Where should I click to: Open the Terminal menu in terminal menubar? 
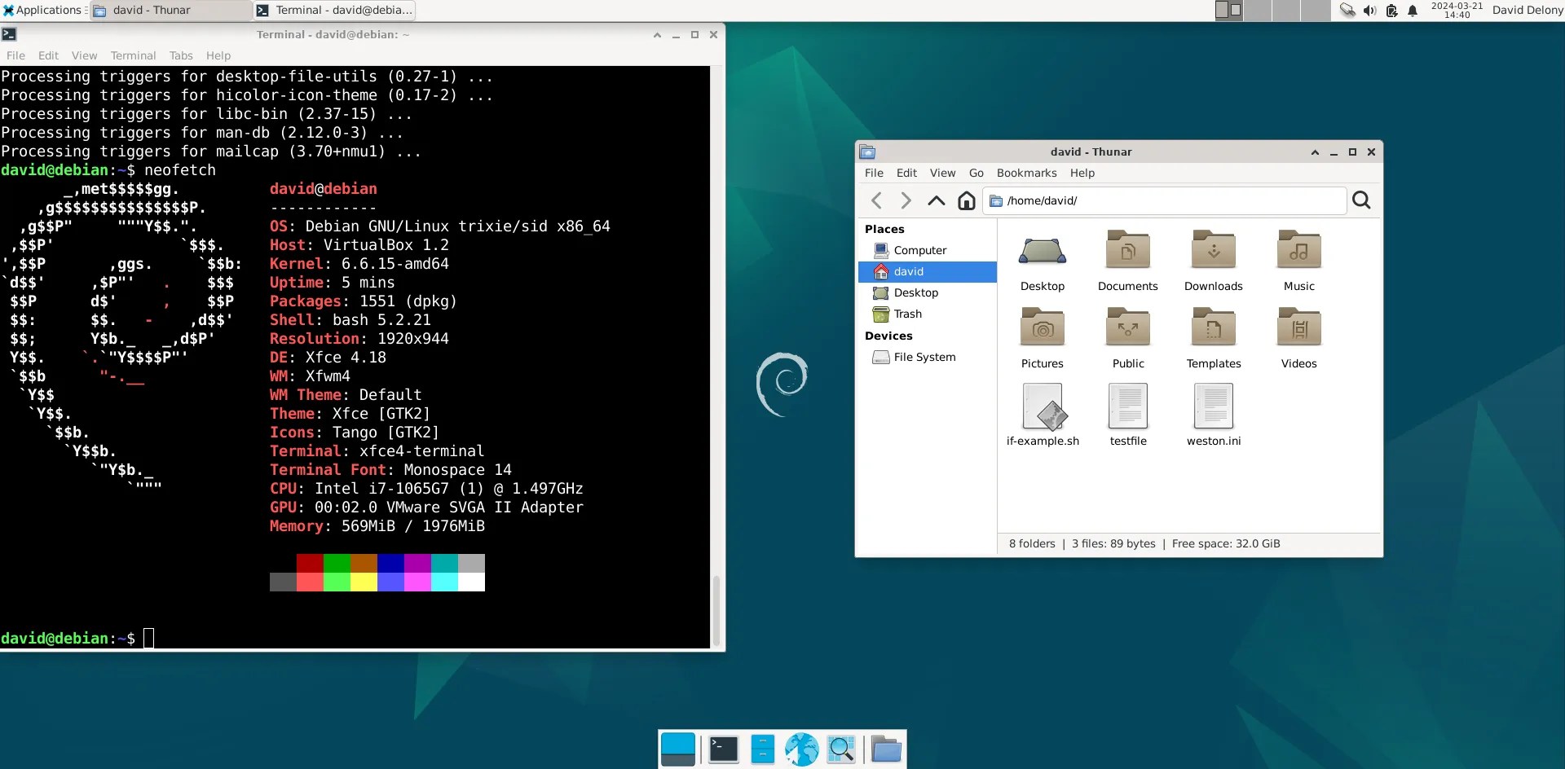[133, 55]
